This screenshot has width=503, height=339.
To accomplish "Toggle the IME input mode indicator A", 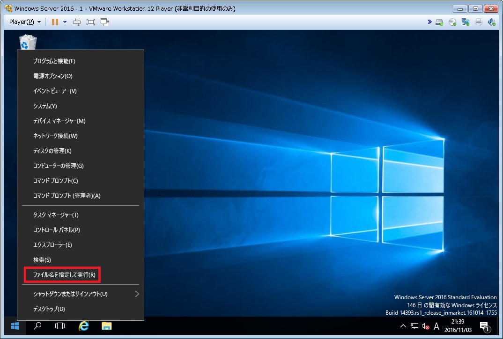I will click(x=436, y=326).
